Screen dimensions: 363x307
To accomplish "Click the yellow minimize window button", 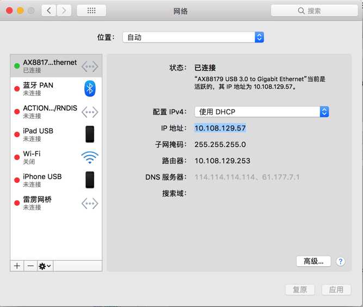I will point(20,11).
